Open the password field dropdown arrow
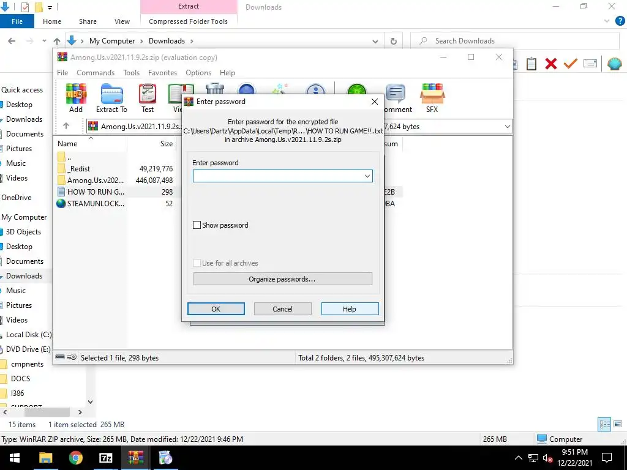627x470 pixels. pyautogui.click(x=367, y=176)
